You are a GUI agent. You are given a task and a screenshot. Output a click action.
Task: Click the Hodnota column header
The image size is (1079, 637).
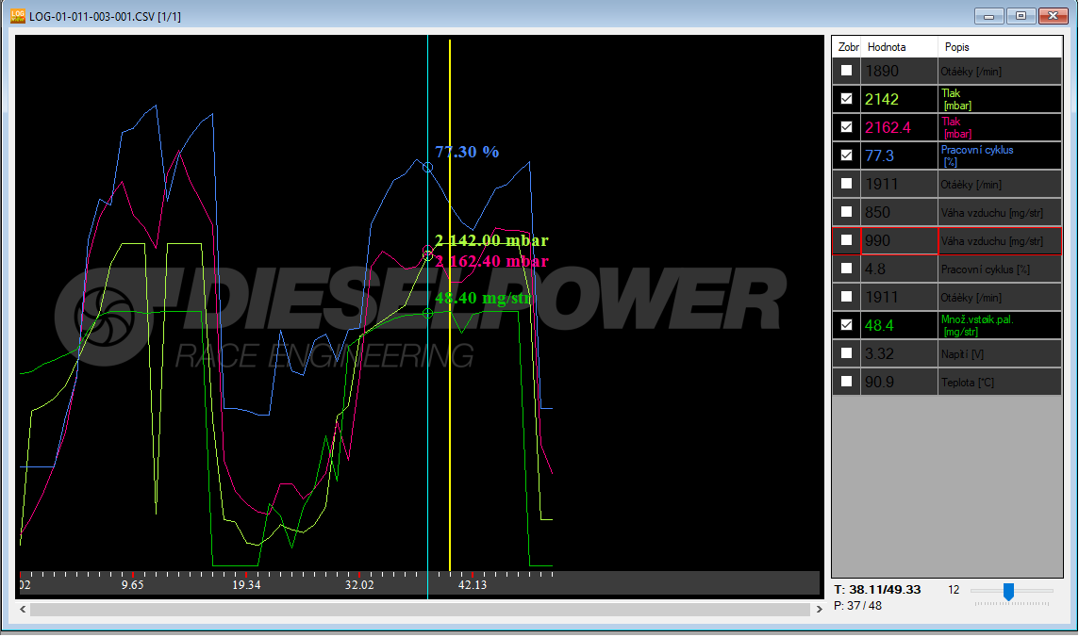click(900, 47)
